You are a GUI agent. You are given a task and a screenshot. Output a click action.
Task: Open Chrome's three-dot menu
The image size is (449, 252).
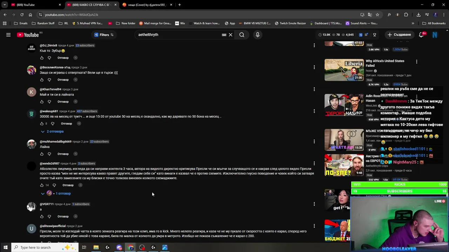(444, 15)
